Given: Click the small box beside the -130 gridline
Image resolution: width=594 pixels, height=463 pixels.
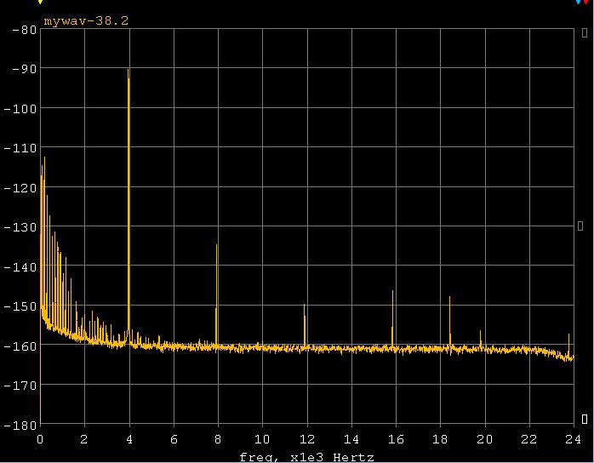Looking at the screenshot, I should 580,226.
